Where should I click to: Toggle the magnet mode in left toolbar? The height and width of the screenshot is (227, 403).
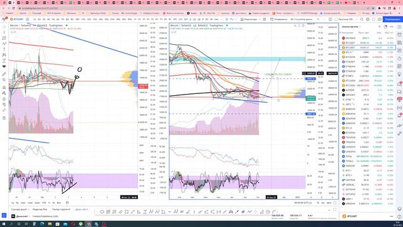click(4, 88)
